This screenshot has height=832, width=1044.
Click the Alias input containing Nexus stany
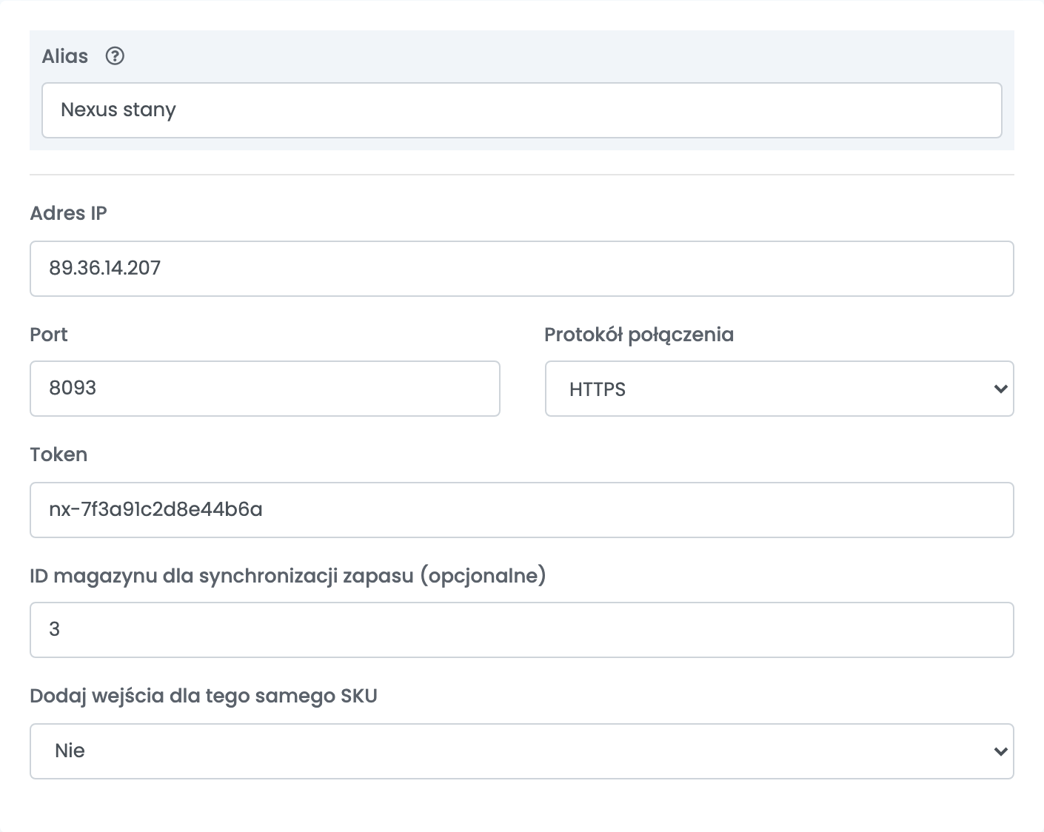(522, 110)
